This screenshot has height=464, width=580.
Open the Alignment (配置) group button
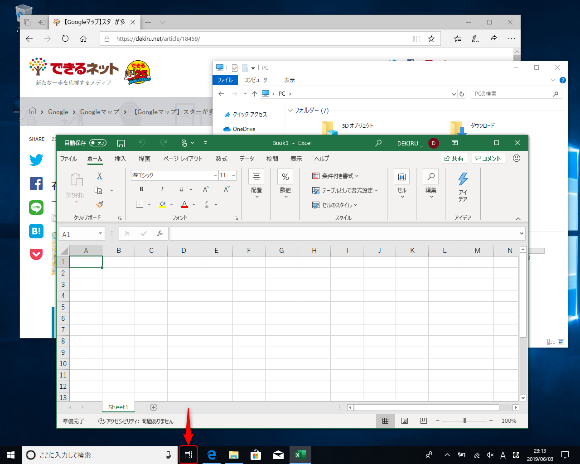point(256,184)
